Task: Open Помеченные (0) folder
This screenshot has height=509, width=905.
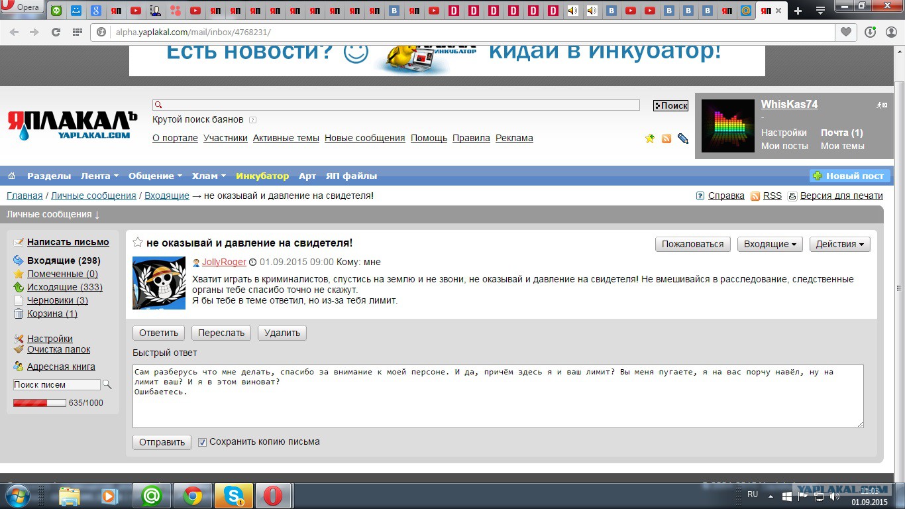Action: point(62,274)
